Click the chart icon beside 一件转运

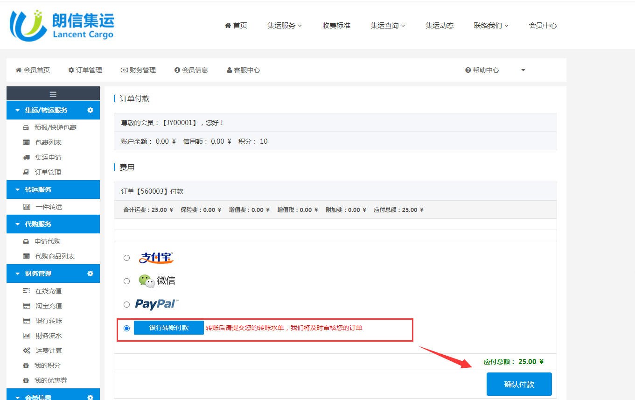[x=26, y=207]
